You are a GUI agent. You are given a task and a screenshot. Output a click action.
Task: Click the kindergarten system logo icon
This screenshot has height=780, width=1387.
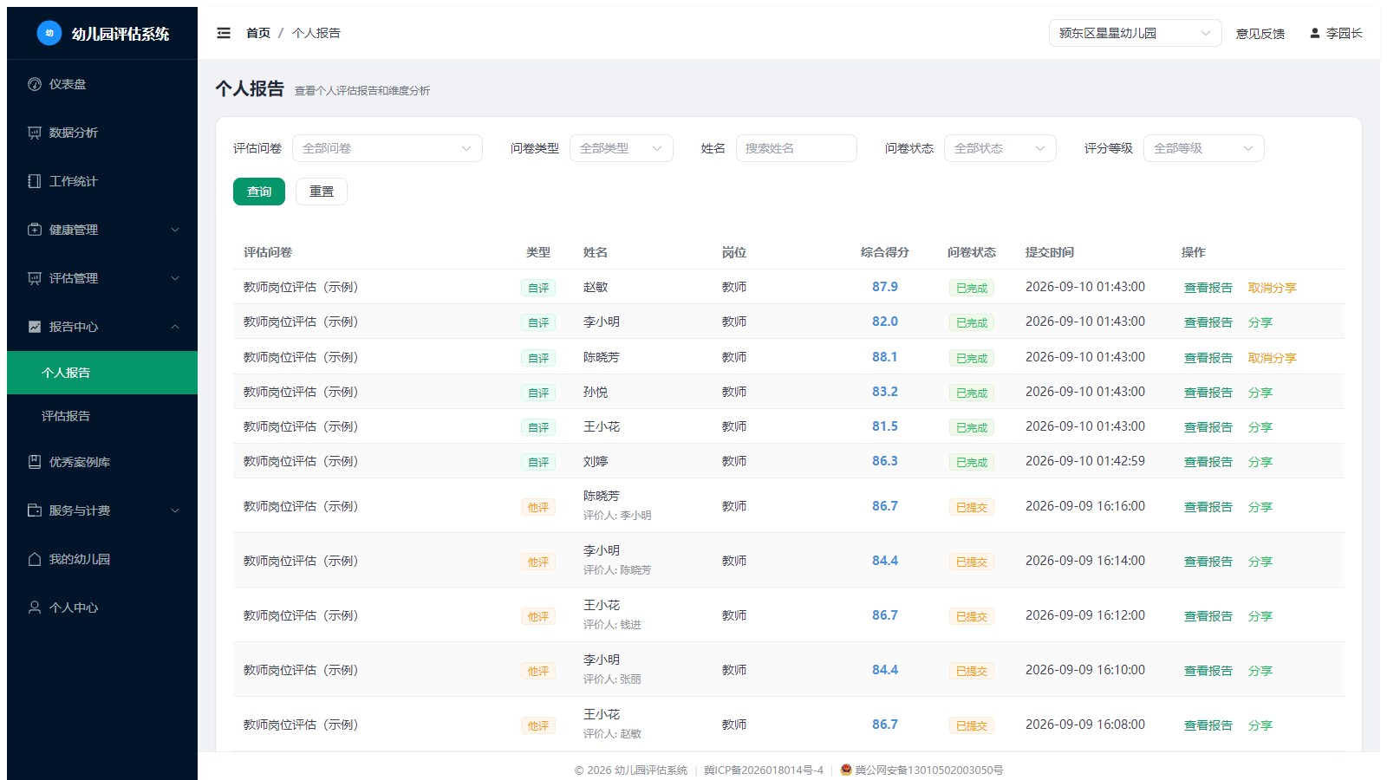(49, 33)
